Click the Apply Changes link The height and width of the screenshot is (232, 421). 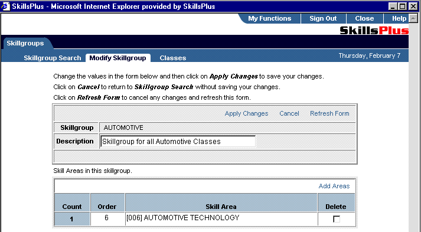(246, 113)
